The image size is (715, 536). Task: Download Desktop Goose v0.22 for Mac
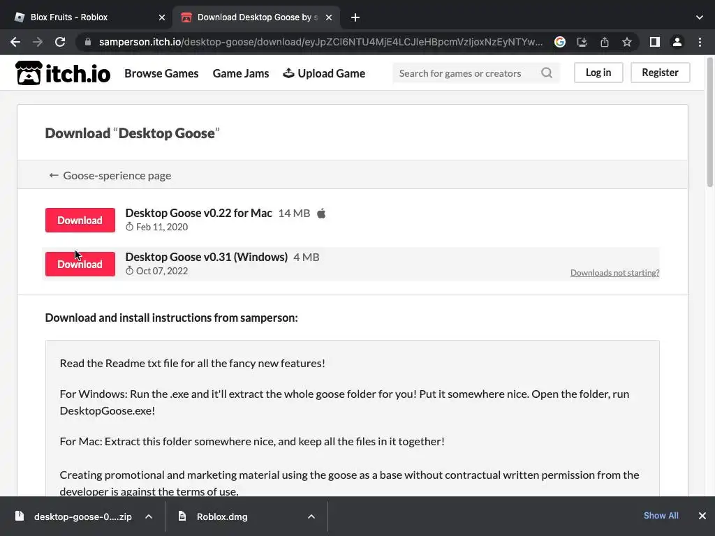point(80,220)
